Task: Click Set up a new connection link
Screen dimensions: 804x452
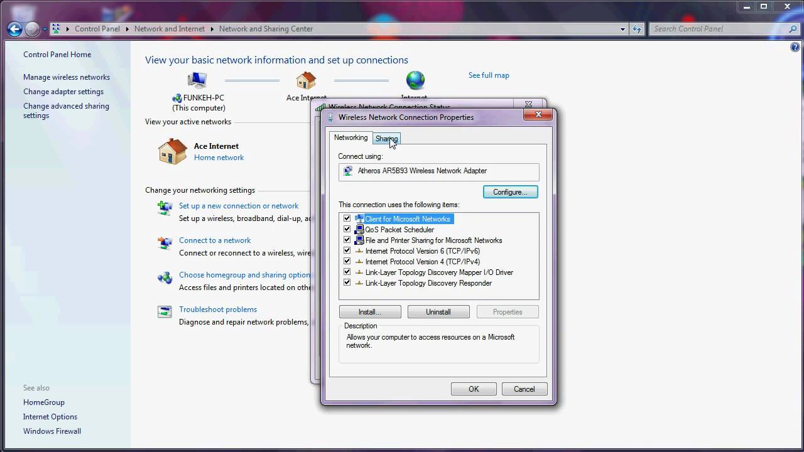Action: click(239, 206)
